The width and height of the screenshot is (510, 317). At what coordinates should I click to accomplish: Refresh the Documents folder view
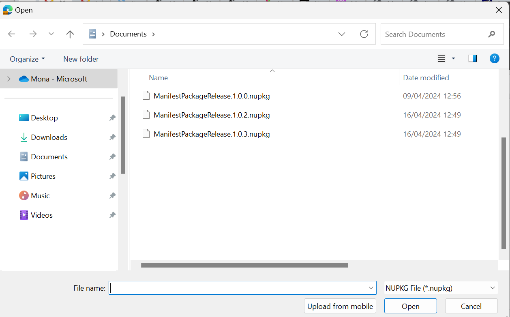[364, 34]
